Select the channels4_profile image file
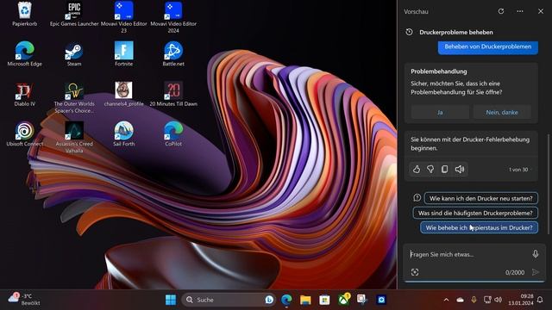 pos(123,94)
